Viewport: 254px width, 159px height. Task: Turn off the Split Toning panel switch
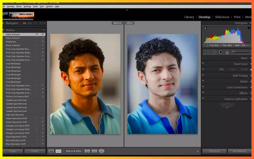point(203,75)
